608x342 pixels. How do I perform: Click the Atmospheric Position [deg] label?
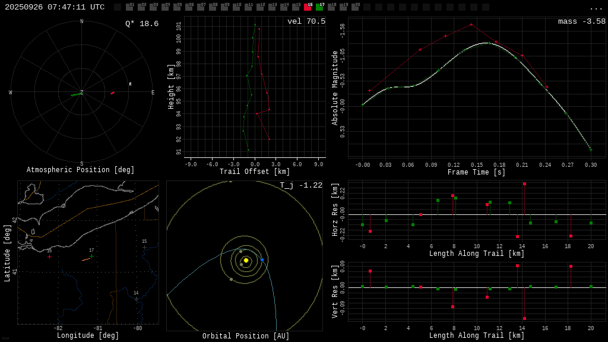(80, 170)
